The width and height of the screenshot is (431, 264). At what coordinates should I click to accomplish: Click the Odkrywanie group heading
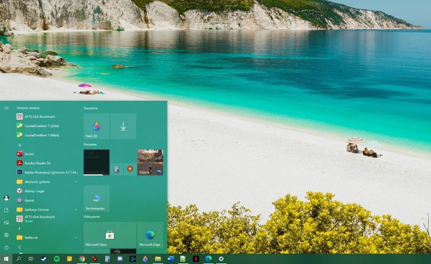92,217
